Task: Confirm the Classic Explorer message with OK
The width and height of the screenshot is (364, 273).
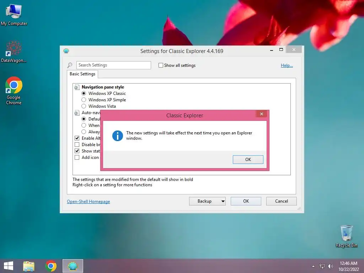Action: point(248,160)
